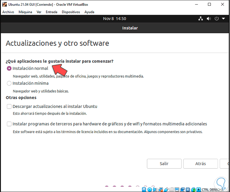The image size is (230, 192).
Task: Click the Ubuntu power icon in top bar
Action: pyautogui.click(x=217, y=19)
